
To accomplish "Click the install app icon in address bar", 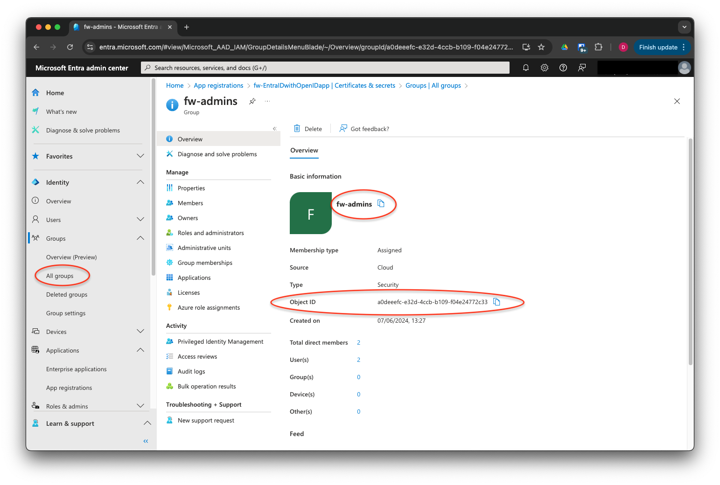I will point(526,47).
